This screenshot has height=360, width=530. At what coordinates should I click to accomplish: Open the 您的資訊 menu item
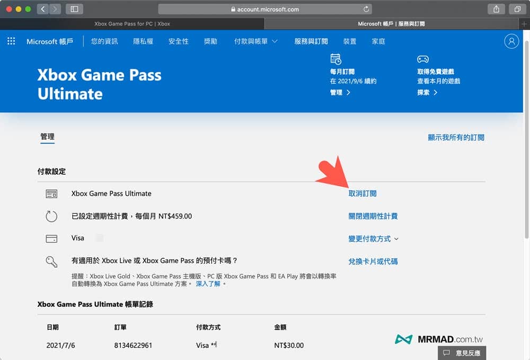[104, 41]
